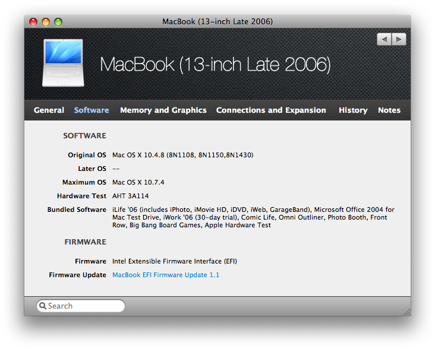Click the Intel Extensible Firmware Interface (EFI) text

click(175, 261)
